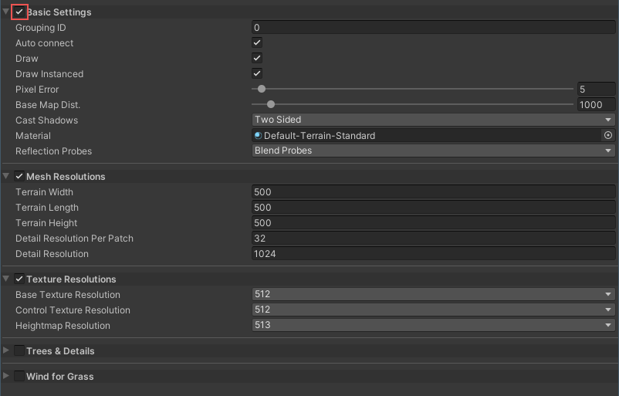The width and height of the screenshot is (619, 396).
Task: Uncheck Draw Instanced option
Action: click(257, 74)
